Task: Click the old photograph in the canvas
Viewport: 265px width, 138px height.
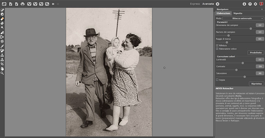Action: point(109,72)
